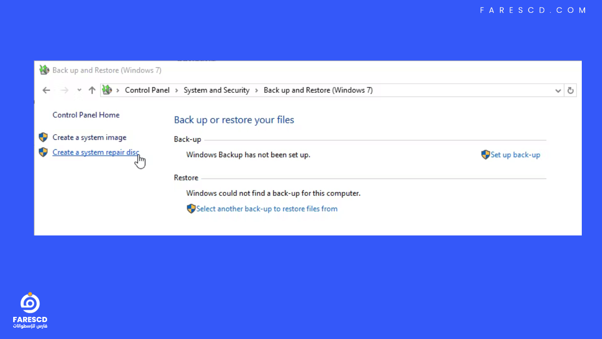Click the Control Panel icon in address bar

[x=107, y=90]
